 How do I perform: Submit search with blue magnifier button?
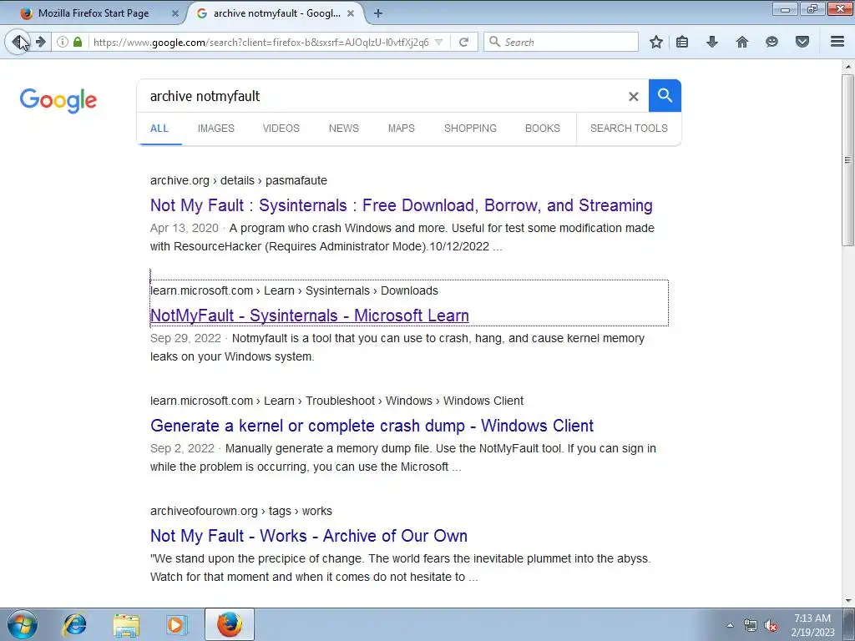(x=665, y=95)
